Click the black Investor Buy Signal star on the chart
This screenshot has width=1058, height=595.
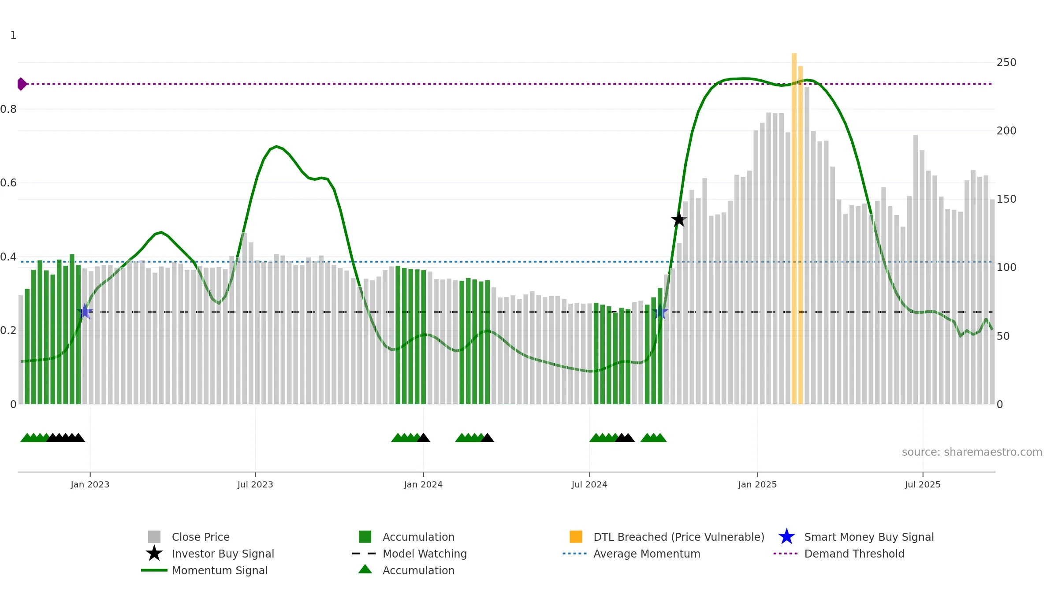(x=679, y=219)
